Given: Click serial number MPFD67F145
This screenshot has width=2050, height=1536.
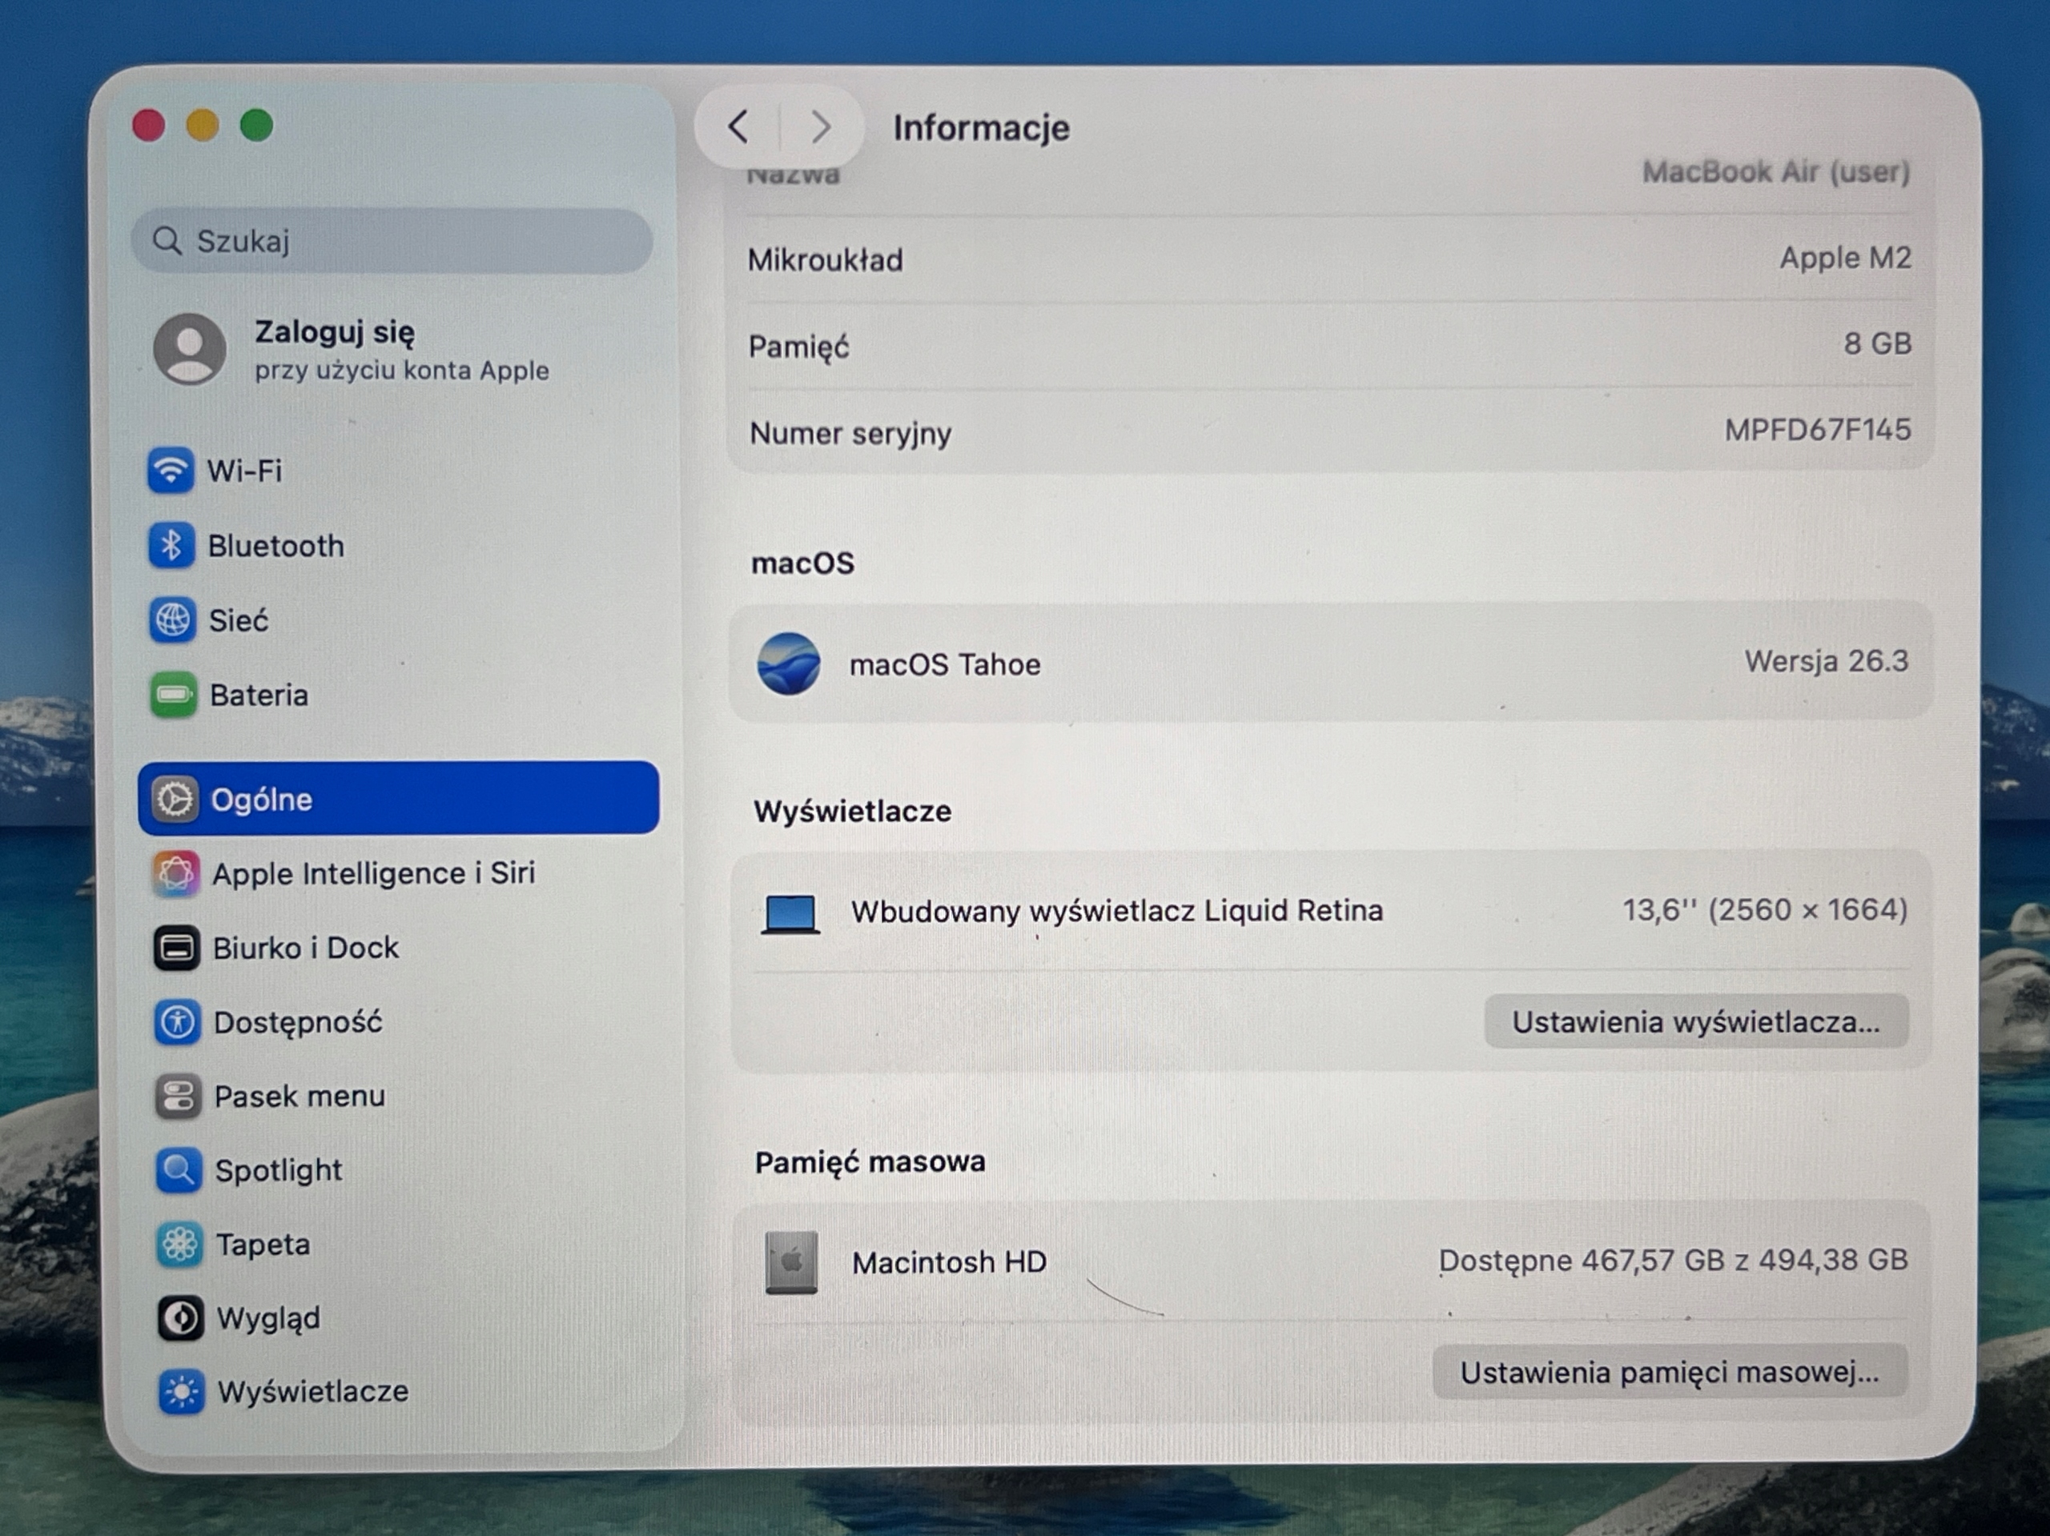Looking at the screenshot, I should click(1818, 430).
